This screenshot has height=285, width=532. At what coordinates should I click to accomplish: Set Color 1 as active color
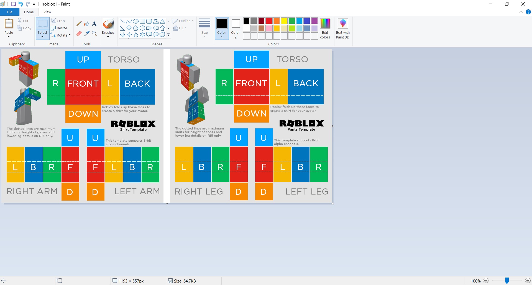pos(222,29)
